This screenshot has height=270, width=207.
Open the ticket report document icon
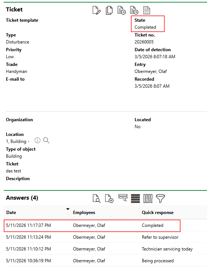[147, 10]
